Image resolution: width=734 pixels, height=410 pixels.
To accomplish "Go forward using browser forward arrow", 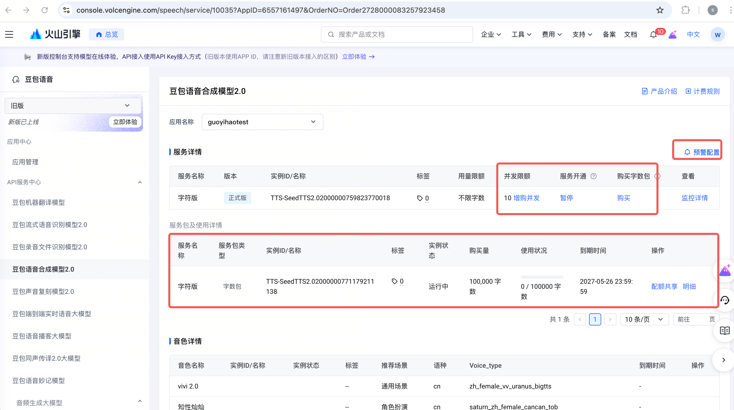I will click(x=26, y=10).
